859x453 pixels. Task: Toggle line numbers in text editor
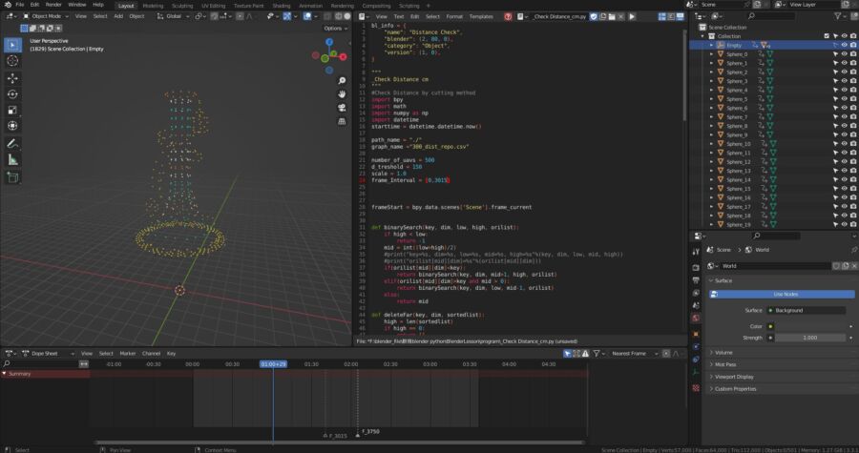tap(662, 16)
